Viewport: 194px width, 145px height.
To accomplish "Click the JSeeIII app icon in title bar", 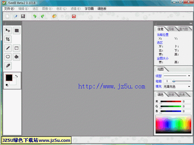I will (x=4, y=3).
